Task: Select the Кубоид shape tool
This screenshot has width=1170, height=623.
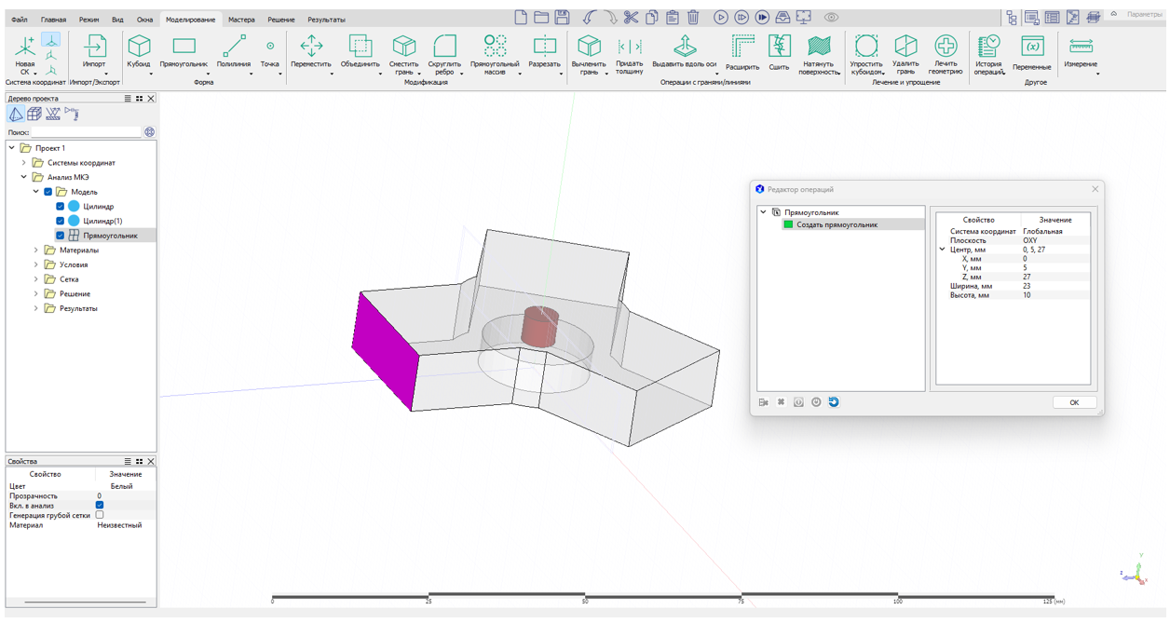Action: point(139,51)
